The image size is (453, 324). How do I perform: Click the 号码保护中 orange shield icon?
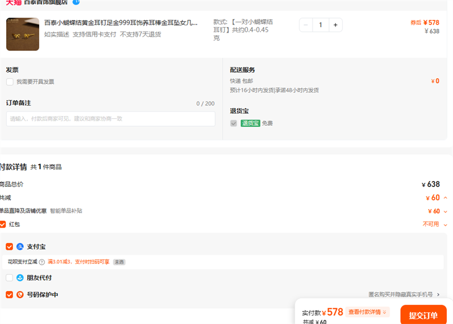20,295
